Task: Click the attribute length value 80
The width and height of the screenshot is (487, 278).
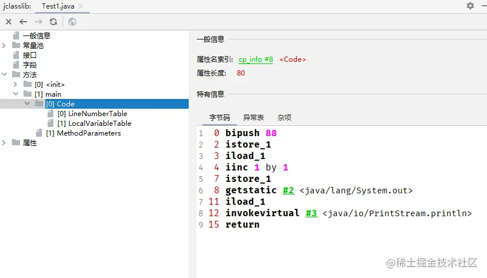Action: tap(241, 73)
